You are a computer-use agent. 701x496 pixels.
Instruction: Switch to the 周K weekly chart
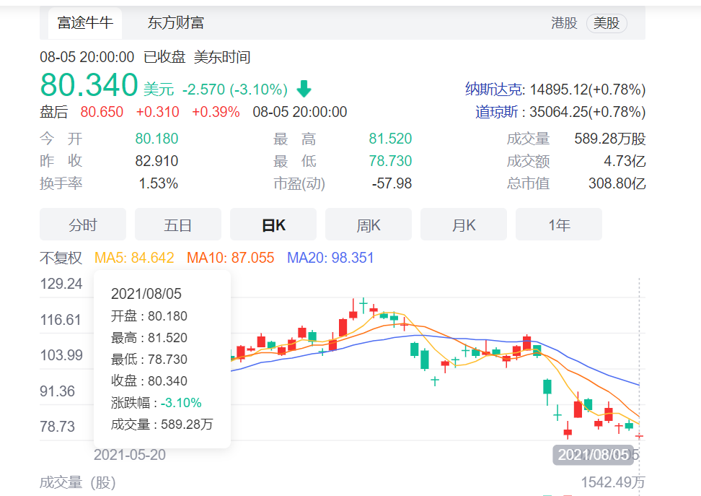[x=369, y=224]
